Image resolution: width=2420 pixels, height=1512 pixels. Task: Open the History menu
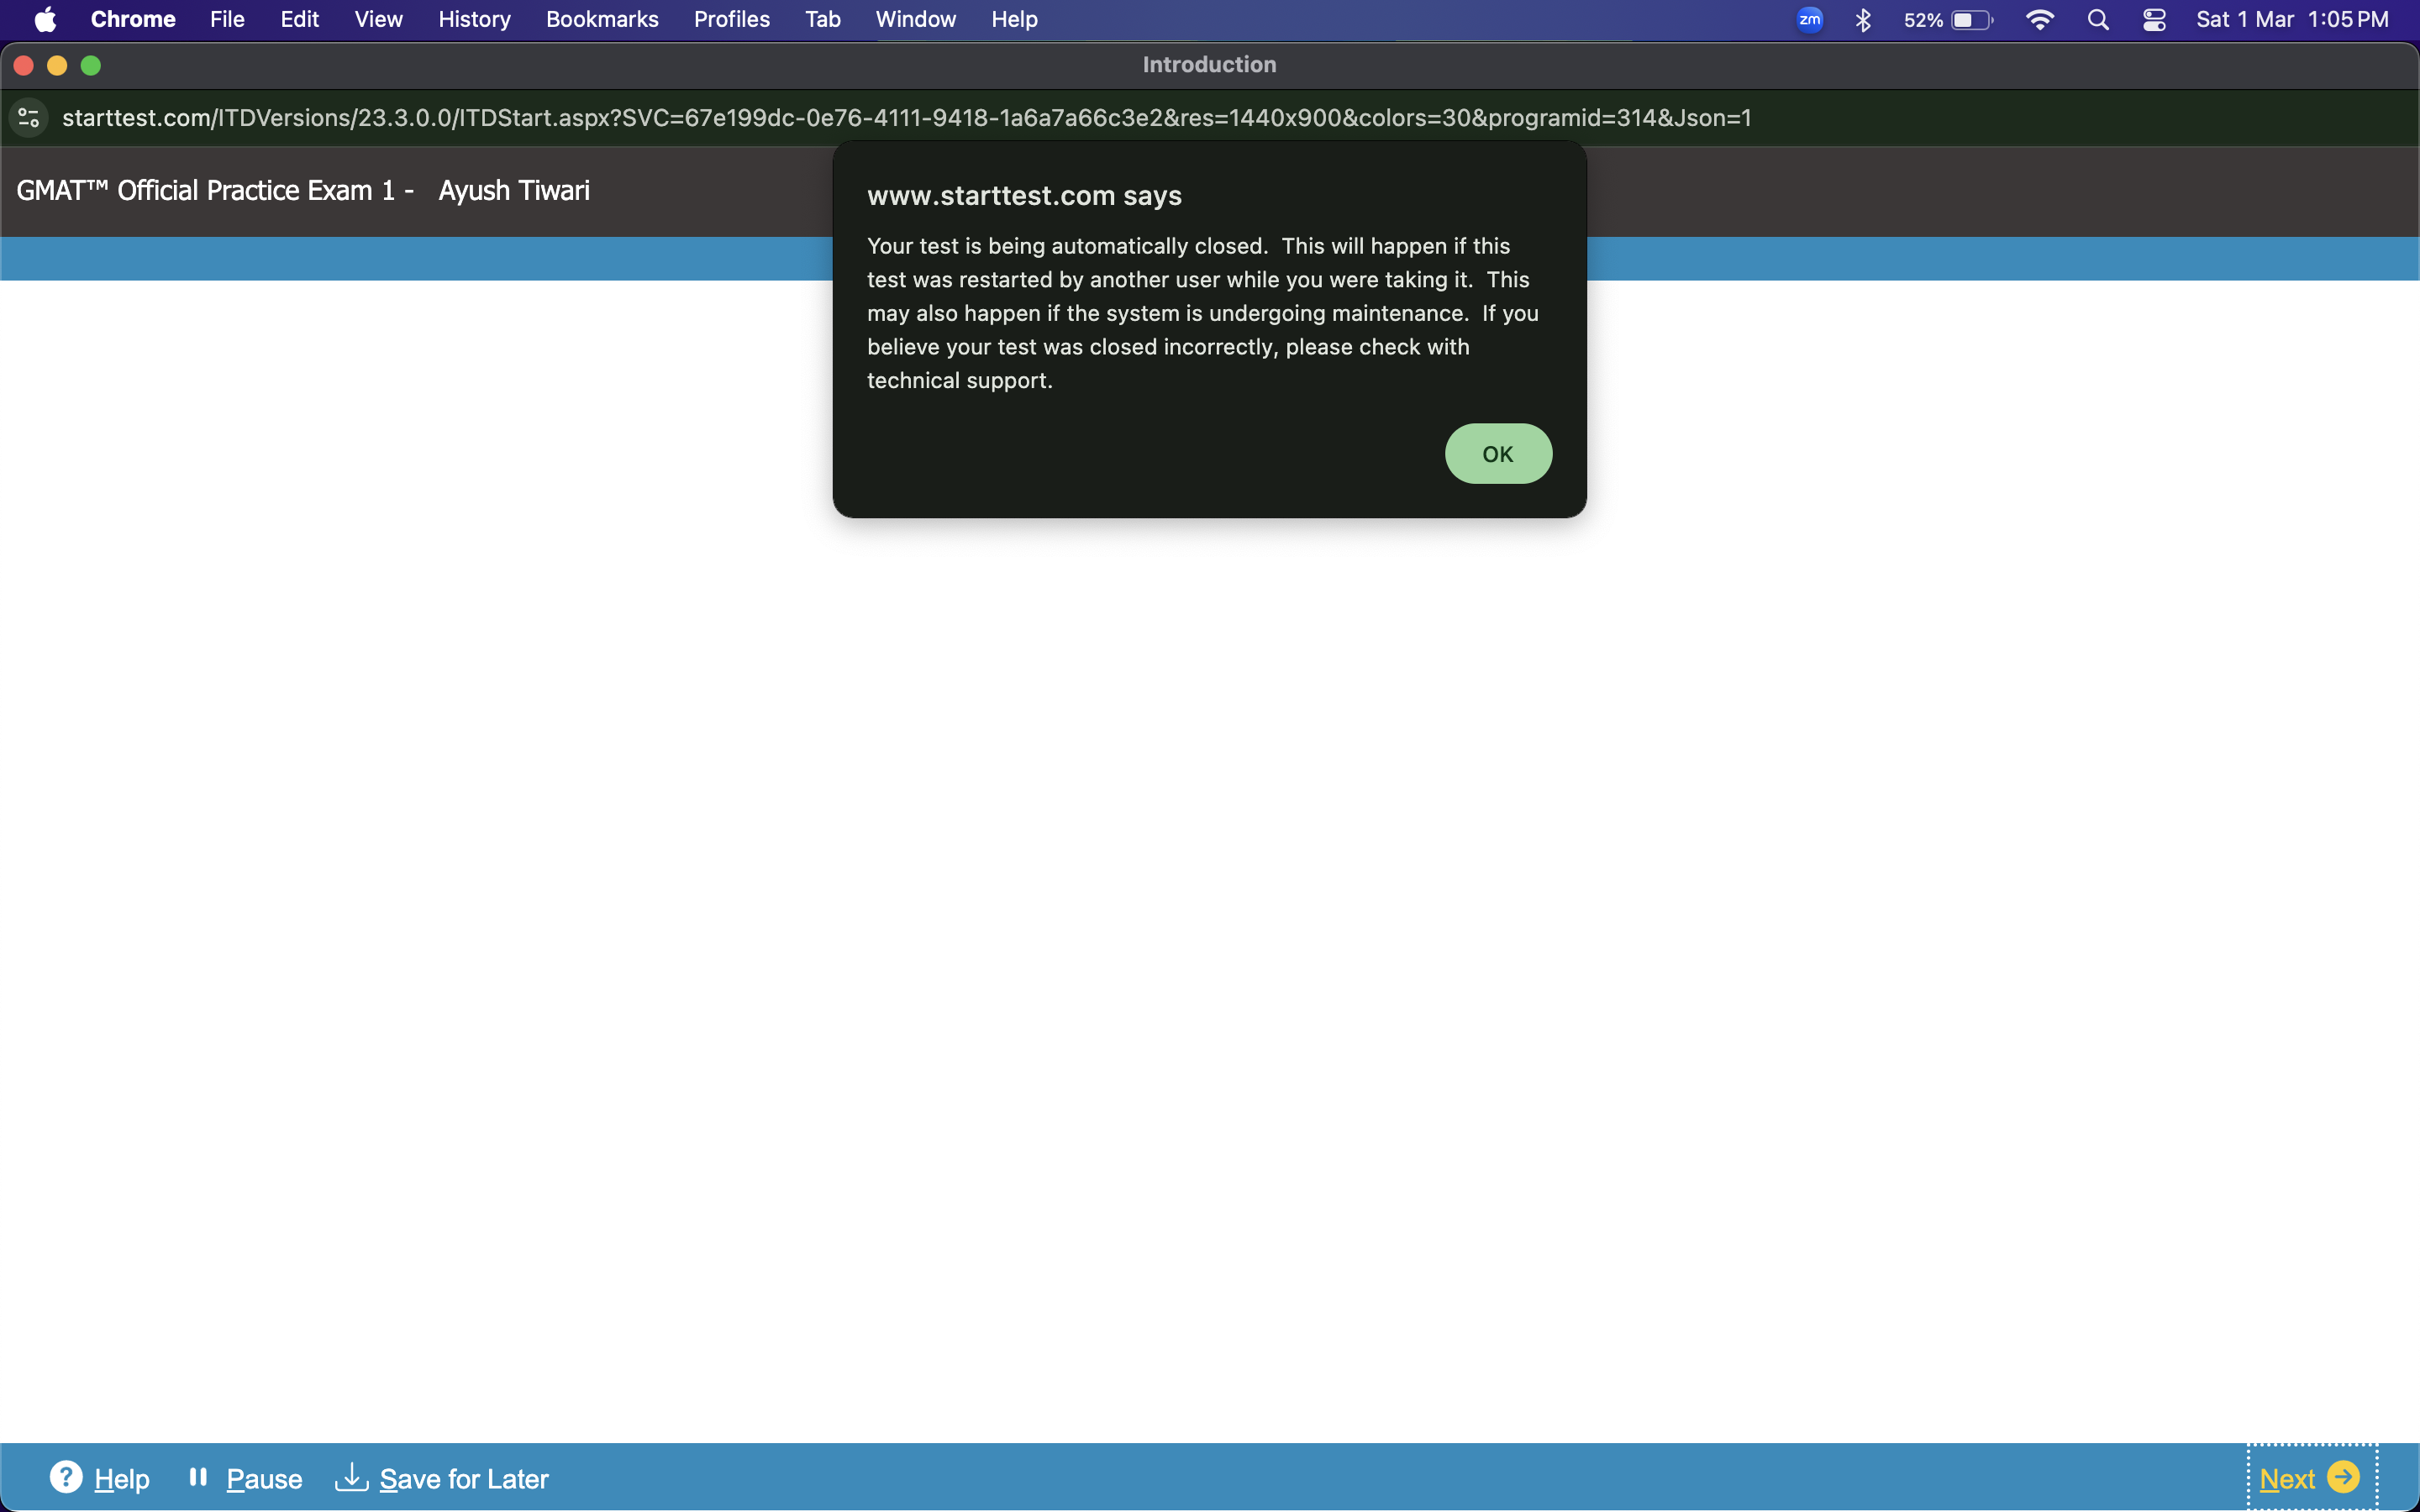(474, 20)
